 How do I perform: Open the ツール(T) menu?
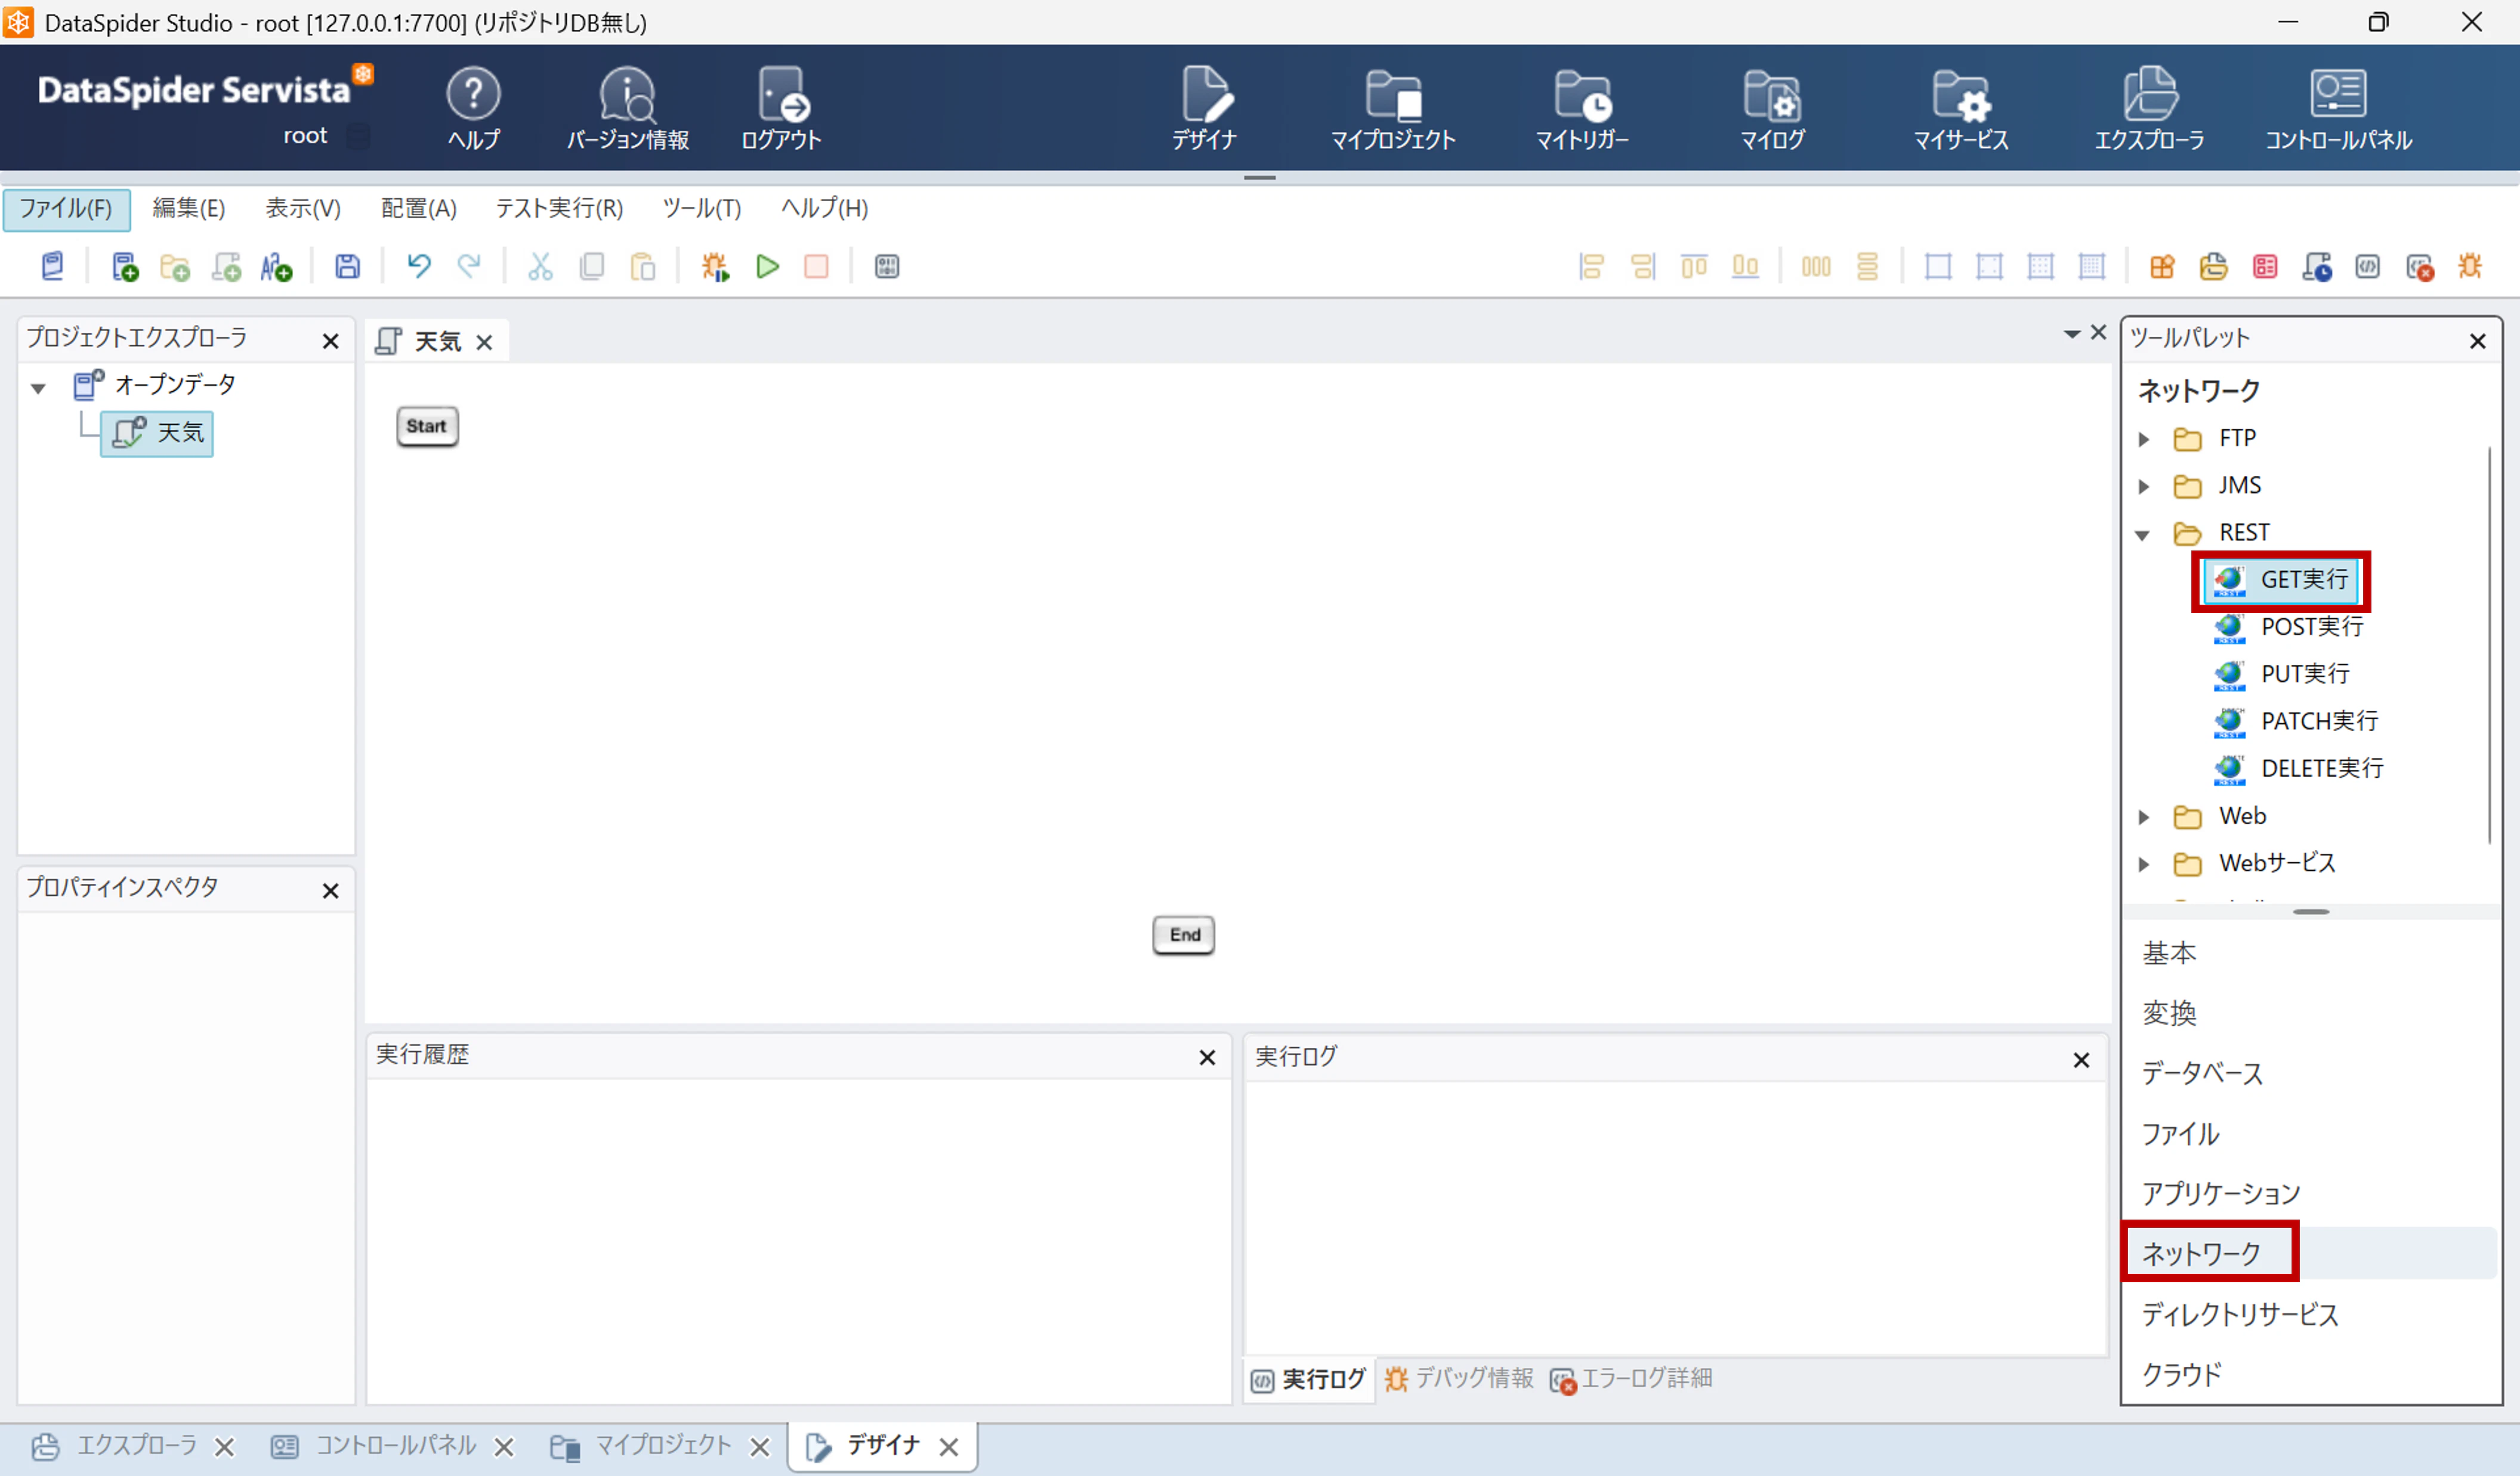pyautogui.click(x=702, y=208)
